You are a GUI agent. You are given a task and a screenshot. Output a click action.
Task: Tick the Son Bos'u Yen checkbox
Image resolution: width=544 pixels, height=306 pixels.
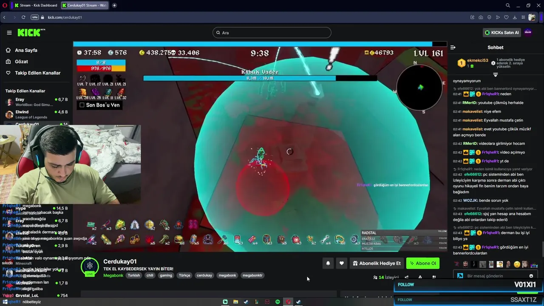(82, 105)
